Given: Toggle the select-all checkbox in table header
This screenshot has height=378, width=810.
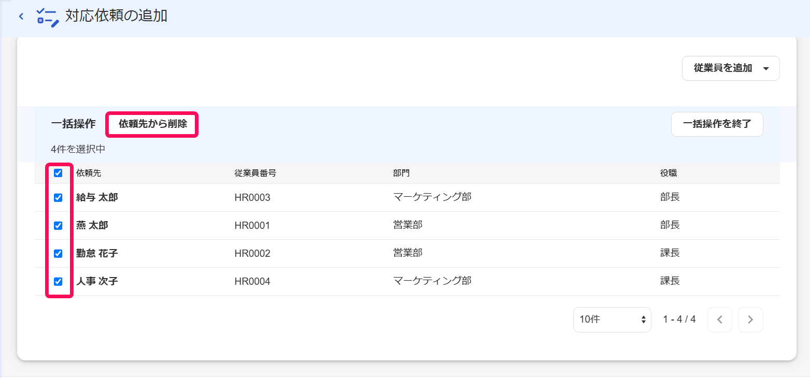Looking at the screenshot, I should pyautogui.click(x=58, y=173).
